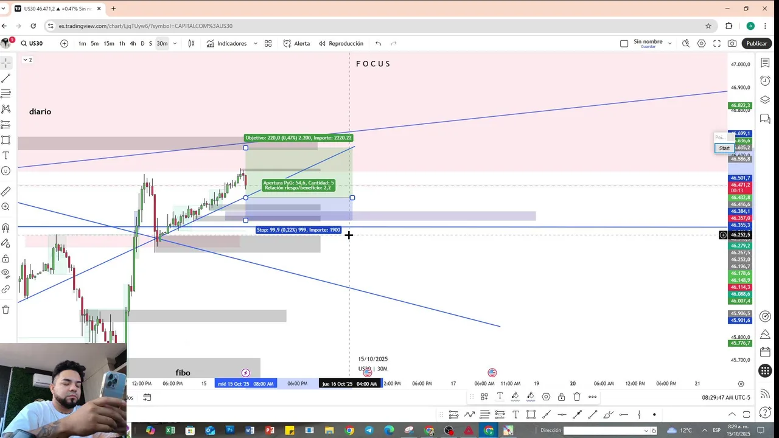
Task: Click the time axis settings gear
Action: click(741, 384)
